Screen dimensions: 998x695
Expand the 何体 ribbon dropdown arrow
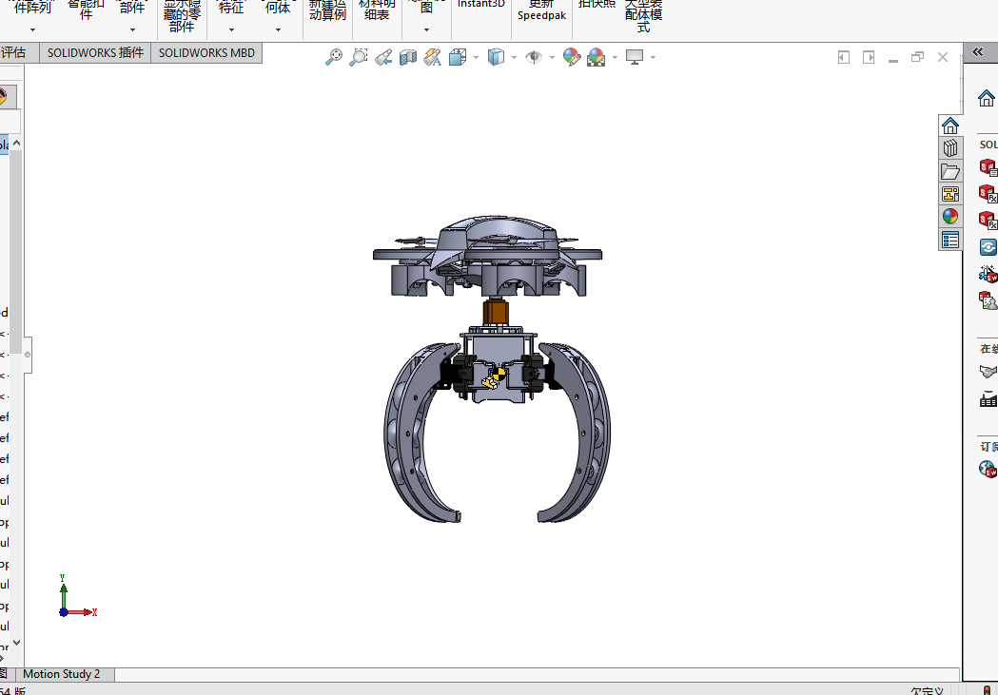pyautogui.click(x=278, y=29)
